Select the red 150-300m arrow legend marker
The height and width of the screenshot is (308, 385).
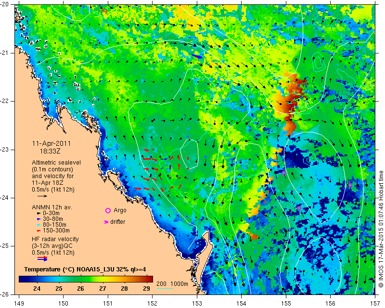click(x=38, y=231)
